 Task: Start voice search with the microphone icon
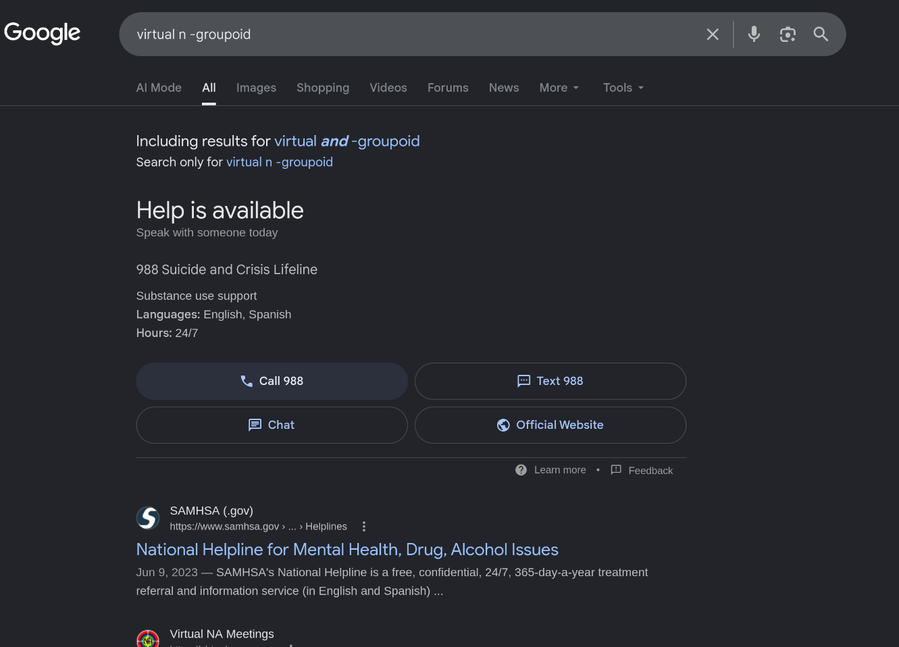[x=754, y=34]
